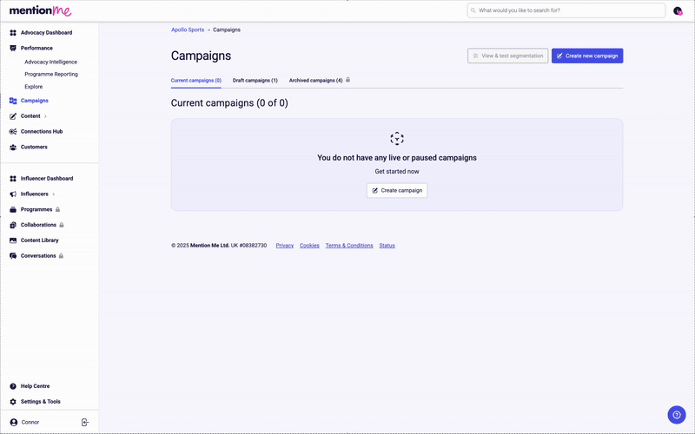Open Programme Reporting in sidebar
The height and width of the screenshot is (434, 695).
click(x=51, y=75)
